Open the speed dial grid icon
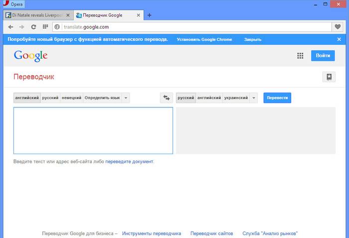Image resolution: width=349 pixels, height=238 pixels. (x=45, y=27)
